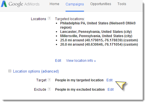Click the Lancaster, Pennsylvania location entry

pyautogui.click(x=96, y=32)
